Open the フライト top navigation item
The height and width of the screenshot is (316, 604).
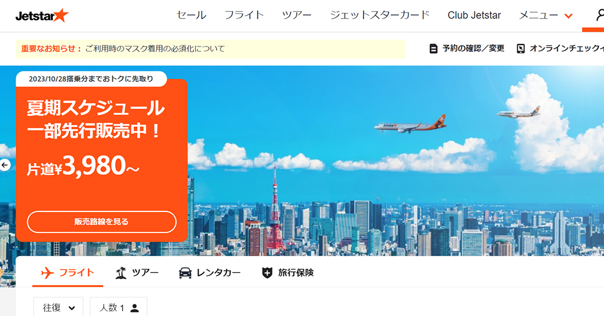click(x=245, y=16)
